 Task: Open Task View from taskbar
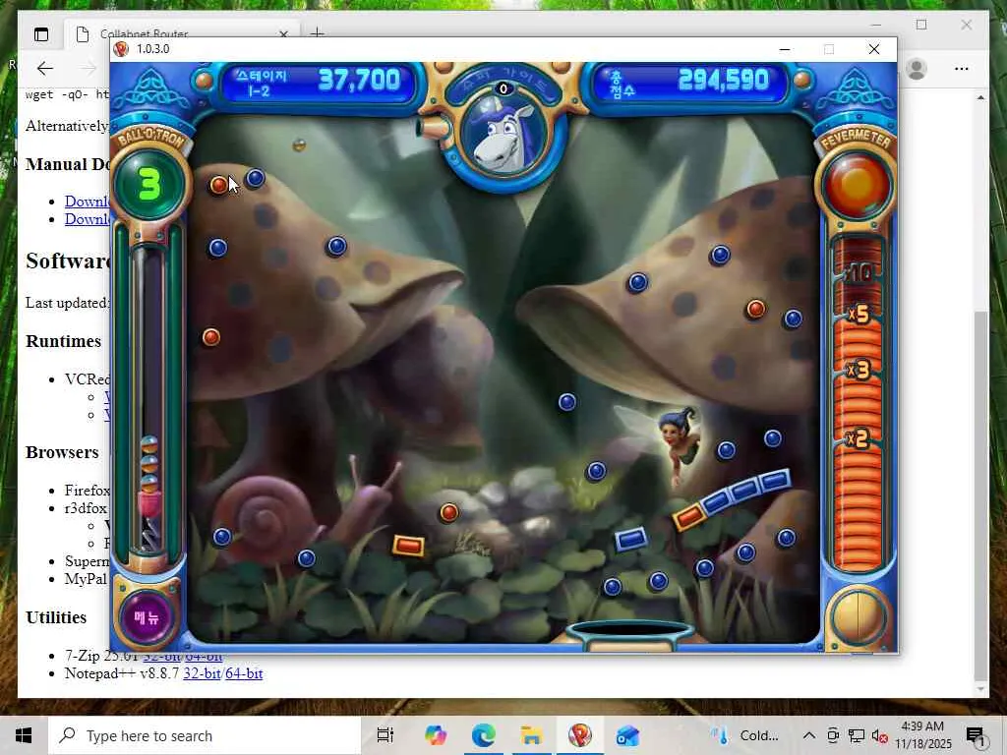(385, 735)
